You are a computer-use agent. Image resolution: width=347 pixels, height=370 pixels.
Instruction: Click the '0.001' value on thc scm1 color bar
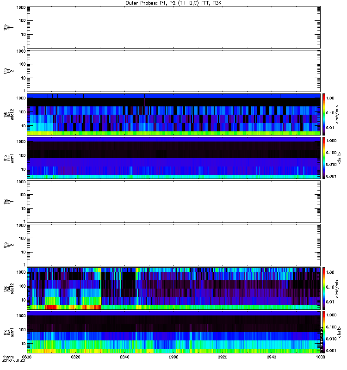(331, 351)
